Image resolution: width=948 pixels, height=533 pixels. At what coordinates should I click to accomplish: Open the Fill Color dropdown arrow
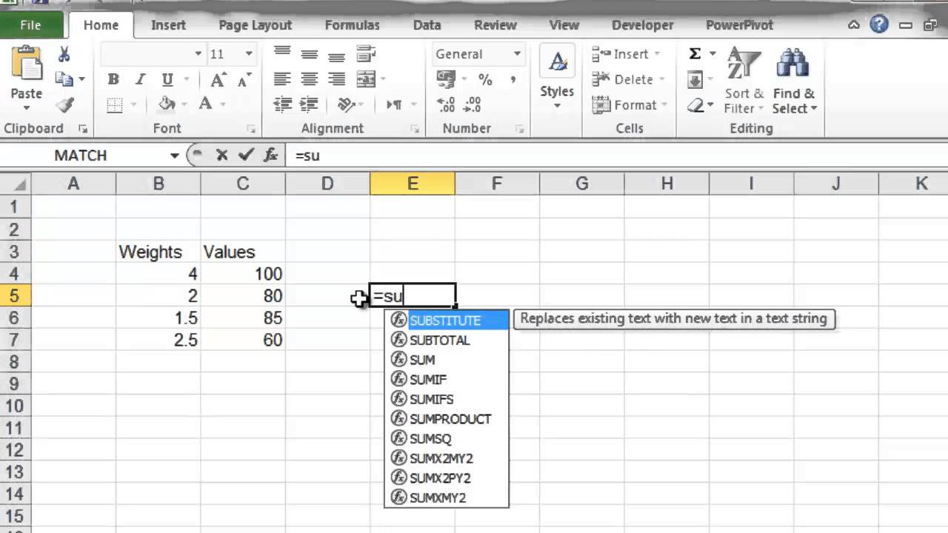coord(183,104)
